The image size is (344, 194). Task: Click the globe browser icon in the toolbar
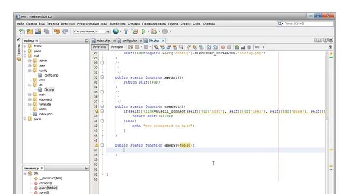point(116,31)
